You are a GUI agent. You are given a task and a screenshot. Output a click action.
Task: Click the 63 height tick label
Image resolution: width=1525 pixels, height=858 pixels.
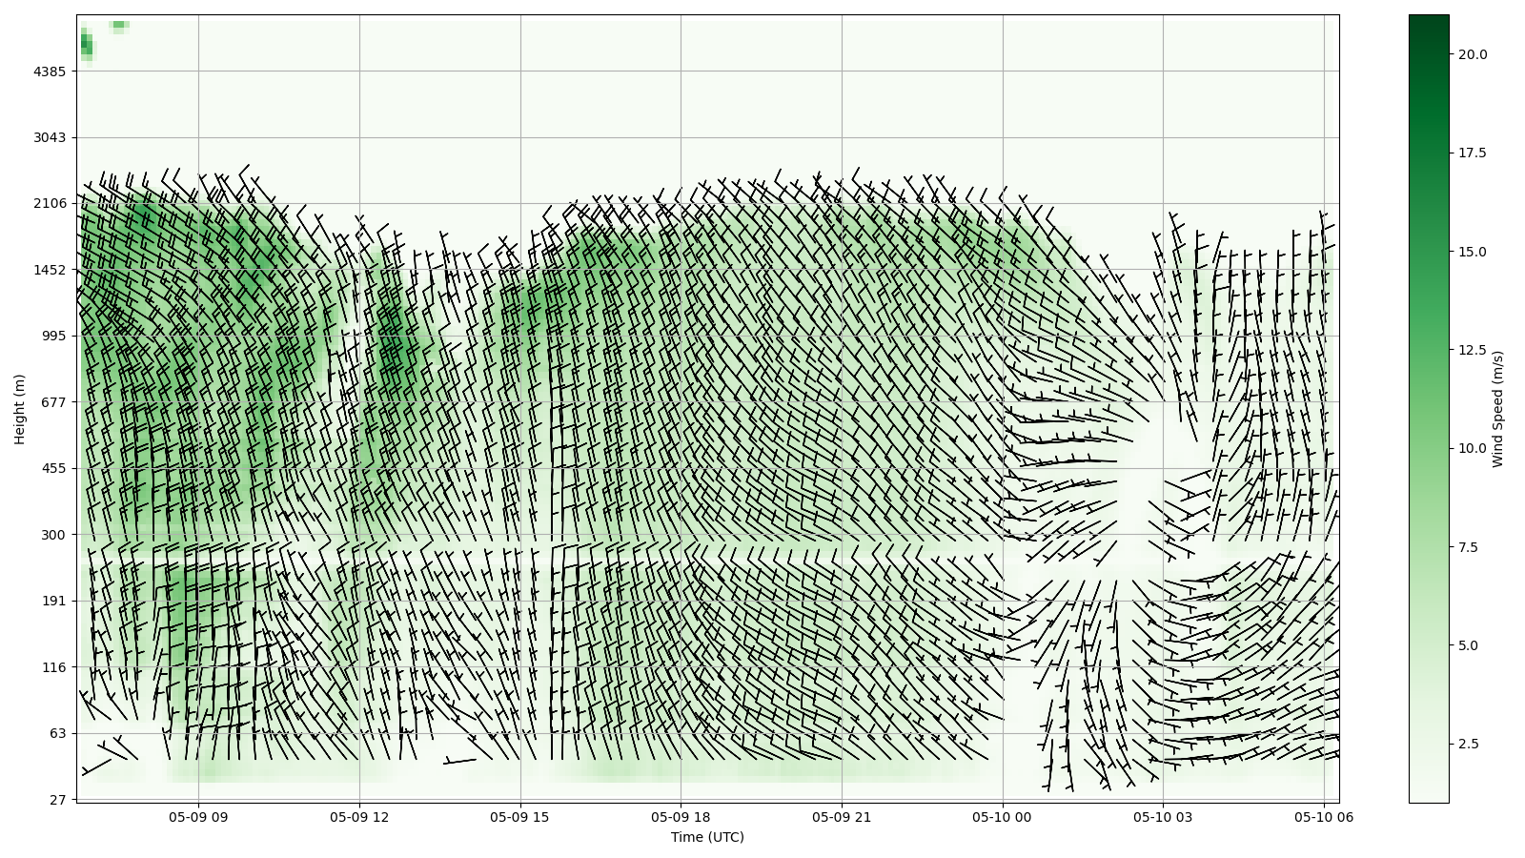(57, 733)
